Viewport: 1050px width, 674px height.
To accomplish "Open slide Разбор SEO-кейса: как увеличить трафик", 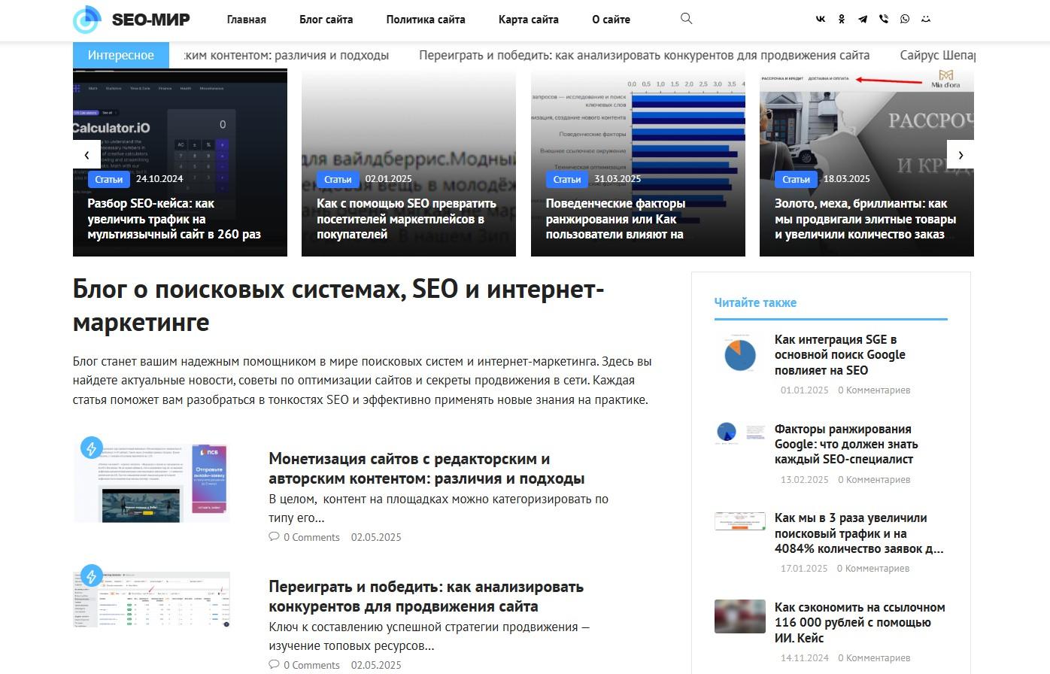I will coord(174,219).
